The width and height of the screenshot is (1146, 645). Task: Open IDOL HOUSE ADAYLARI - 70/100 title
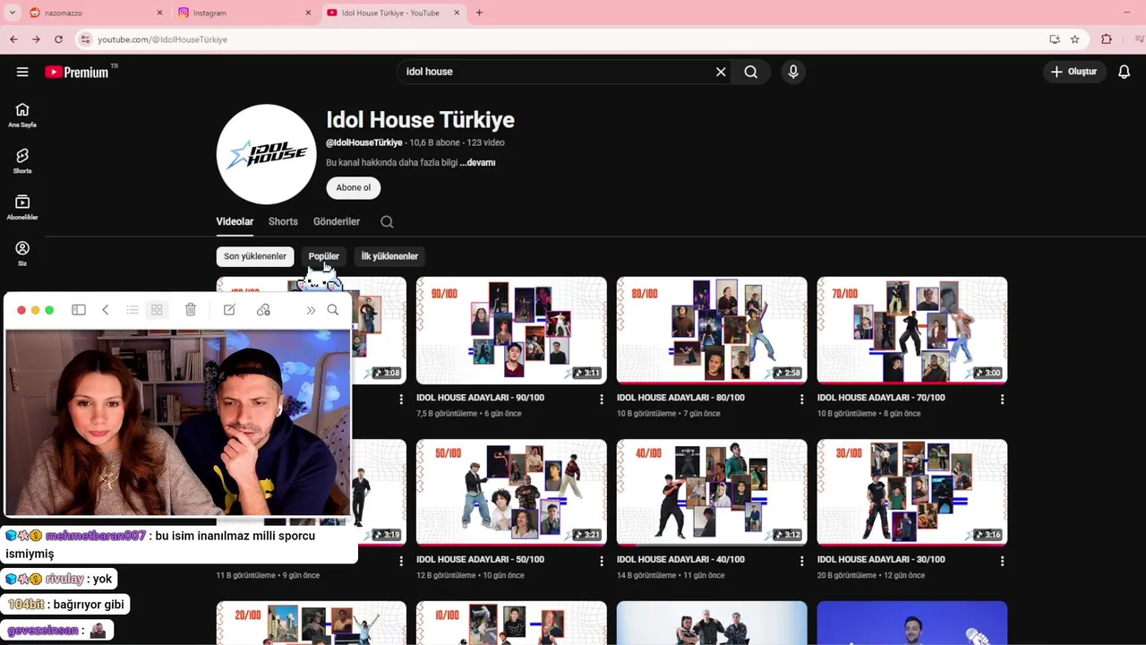click(x=881, y=398)
